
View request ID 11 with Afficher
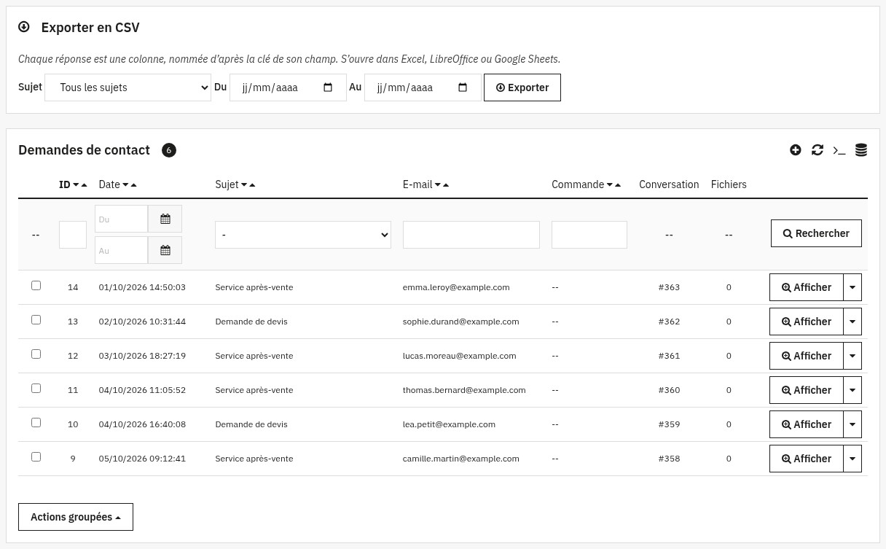(807, 390)
